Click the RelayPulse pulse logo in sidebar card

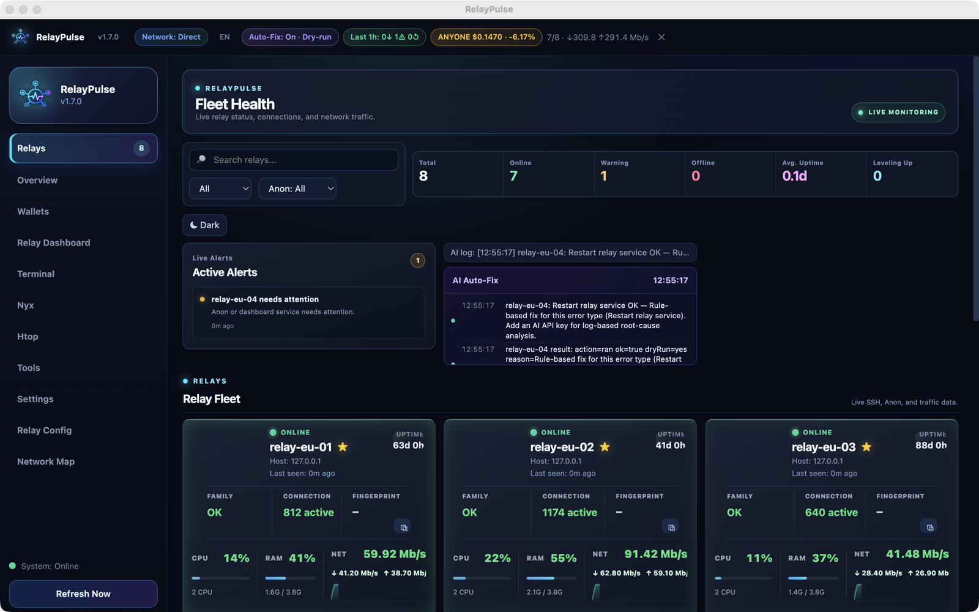[35, 95]
